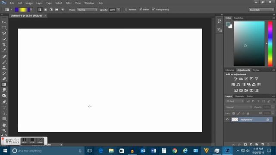This screenshot has height=155, width=276.
Task: Create a new layer from Layers panel
Action: [263, 145]
